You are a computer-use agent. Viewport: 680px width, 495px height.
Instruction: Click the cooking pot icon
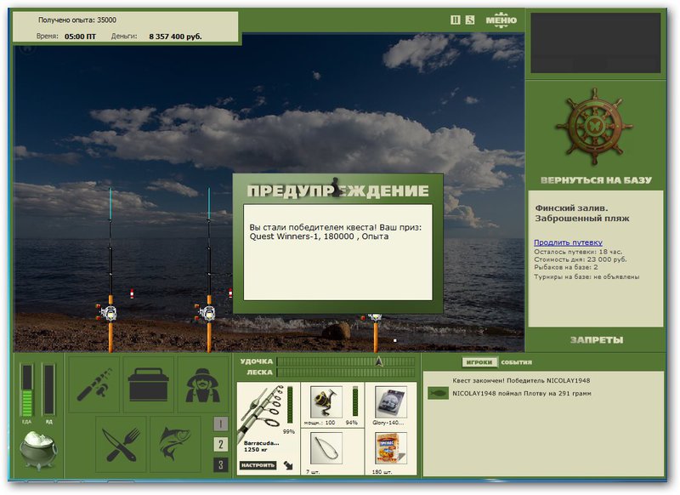38,451
